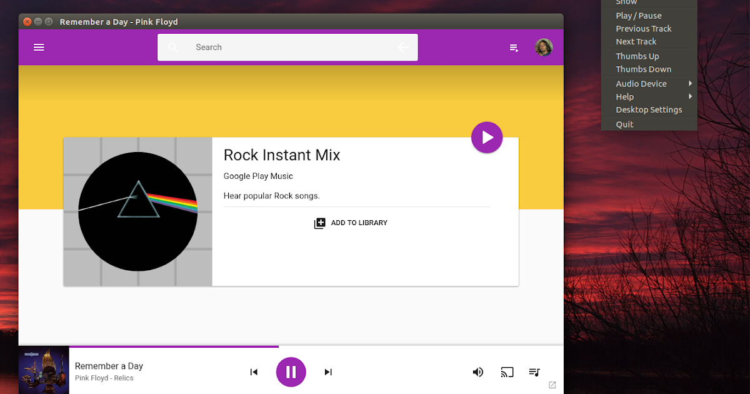Click the back arrow in search bar
The width and height of the screenshot is (750, 394).
[x=403, y=47]
